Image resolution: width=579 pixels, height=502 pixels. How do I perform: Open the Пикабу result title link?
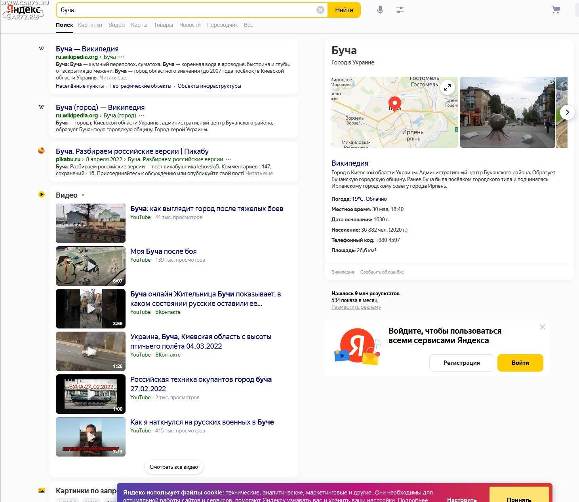(x=132, y=151)
